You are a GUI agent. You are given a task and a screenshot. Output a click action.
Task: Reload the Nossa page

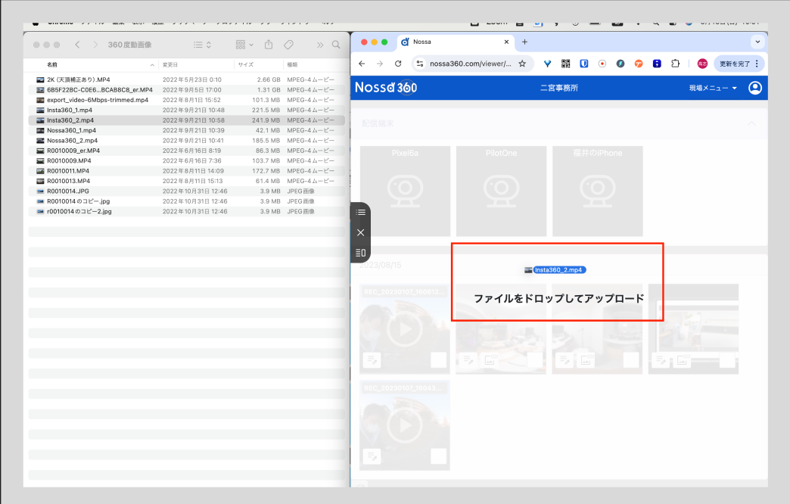pyautogui.click(x=398, y=64)
